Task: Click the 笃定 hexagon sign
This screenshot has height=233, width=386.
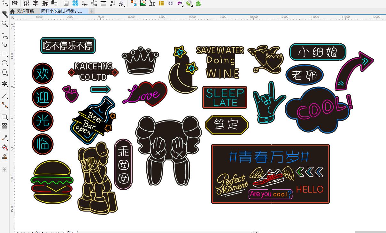Action: [x=227, y=125]
